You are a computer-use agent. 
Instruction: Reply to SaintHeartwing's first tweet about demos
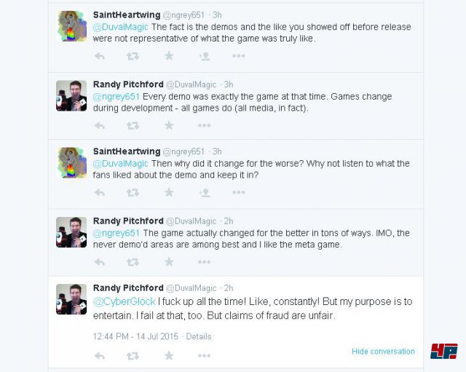pos(100,56)
